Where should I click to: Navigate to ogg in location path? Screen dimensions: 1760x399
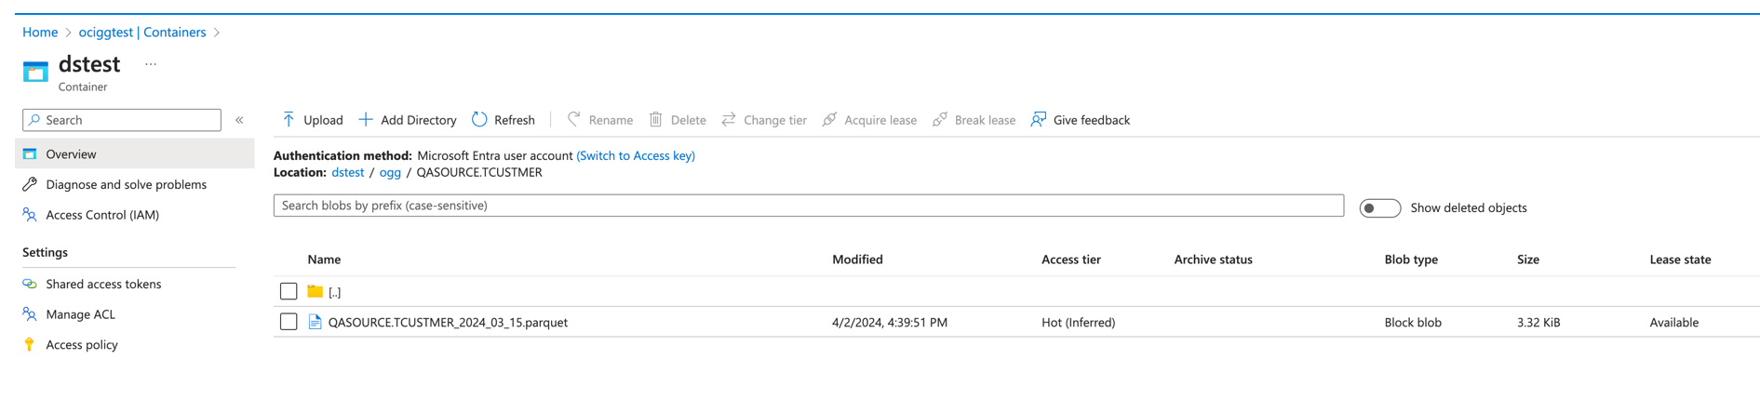click(390, 172)
